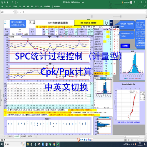Open File Explorer from the taskbar
The image size is (147, 147).
(x=28, y=144)
